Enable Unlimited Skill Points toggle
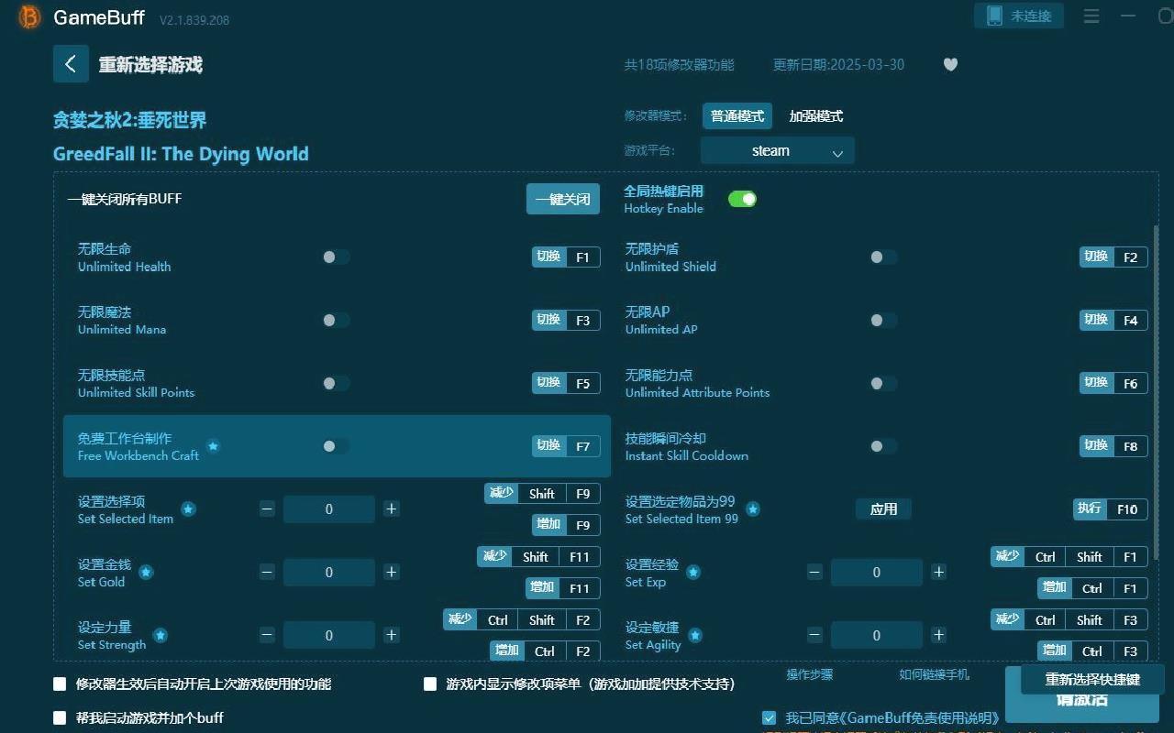This screenshot has width=1174, height=733. [336, 383]
